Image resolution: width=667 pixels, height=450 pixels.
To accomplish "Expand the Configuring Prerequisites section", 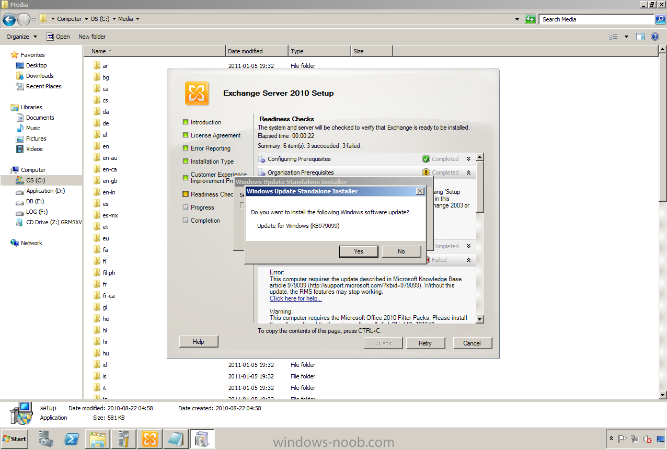I will click(x=468, y=159).
